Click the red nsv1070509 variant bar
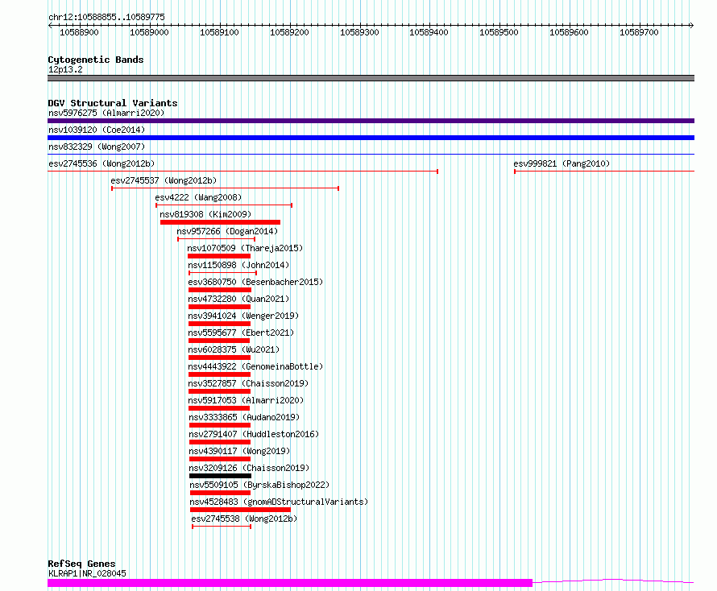The width and height of the screenshot is (717, 591). click(219, 256)
